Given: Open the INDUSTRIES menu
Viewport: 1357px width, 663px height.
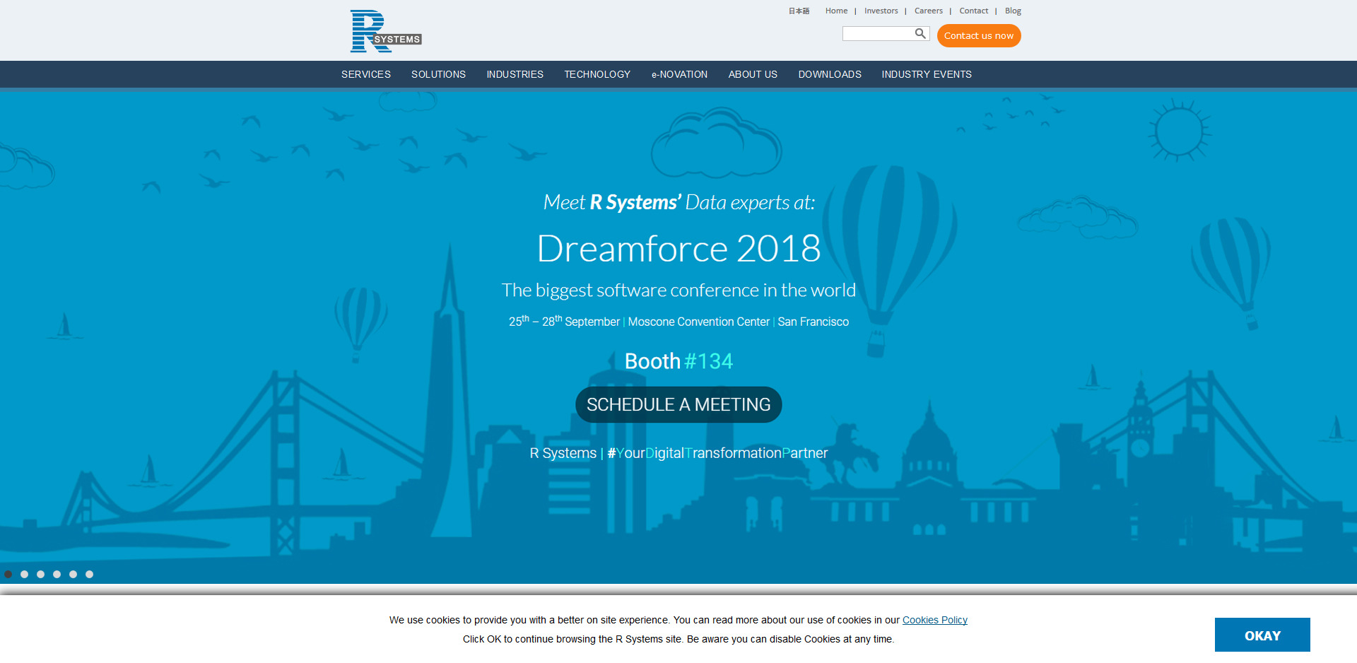Looking at the screenshot, I should (x=515, y=74).
